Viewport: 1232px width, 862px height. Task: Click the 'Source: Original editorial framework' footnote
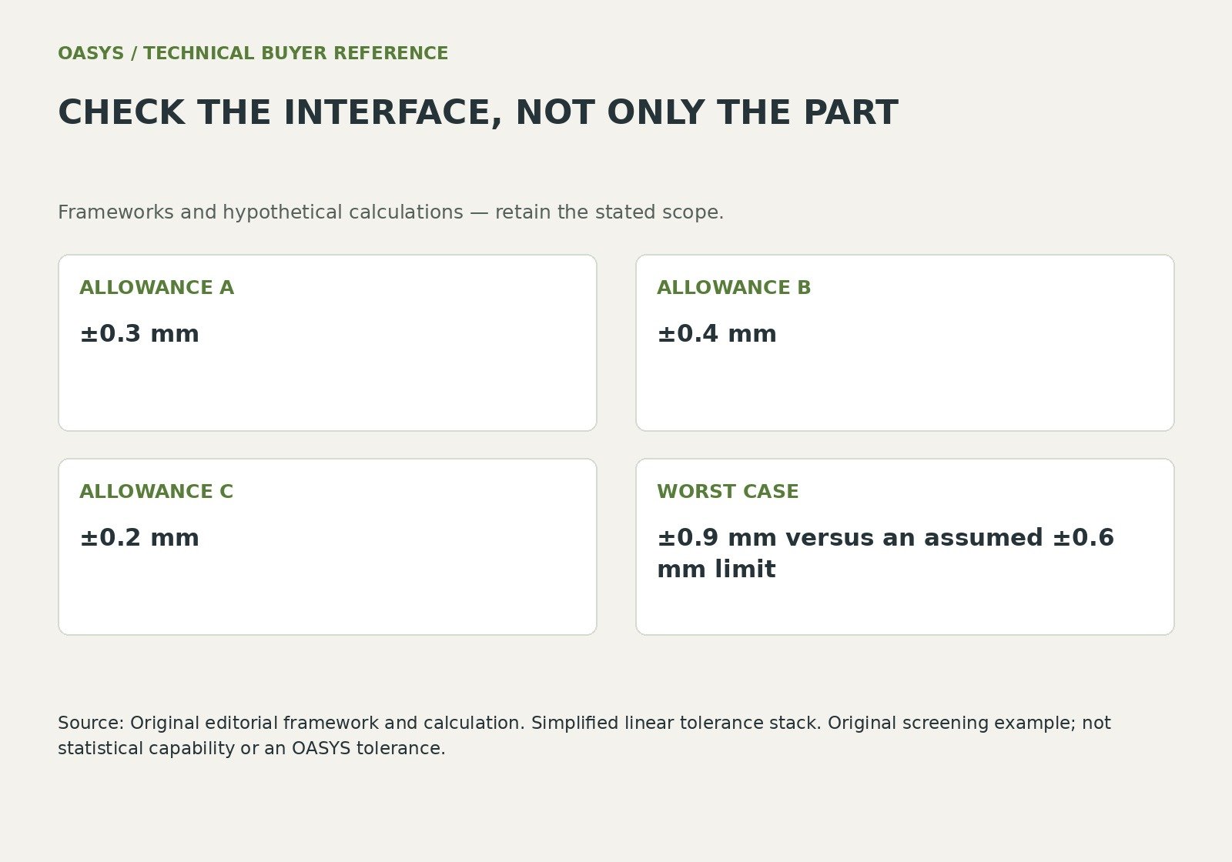[x=584, y=735]
